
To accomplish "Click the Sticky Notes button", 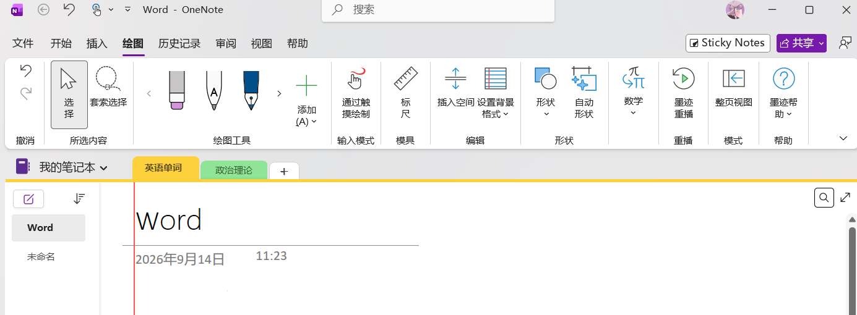I will click(x=728, y=43).
